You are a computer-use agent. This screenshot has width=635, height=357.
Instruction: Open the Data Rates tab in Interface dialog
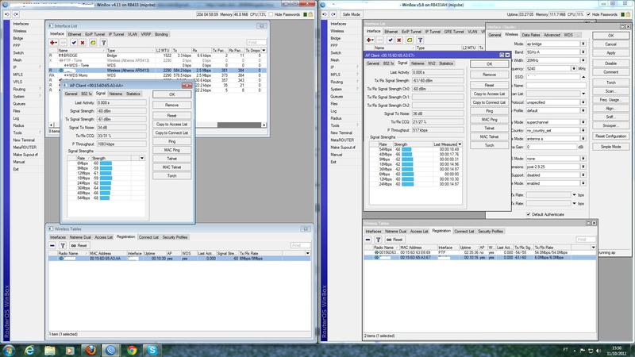tap(530, 35)
